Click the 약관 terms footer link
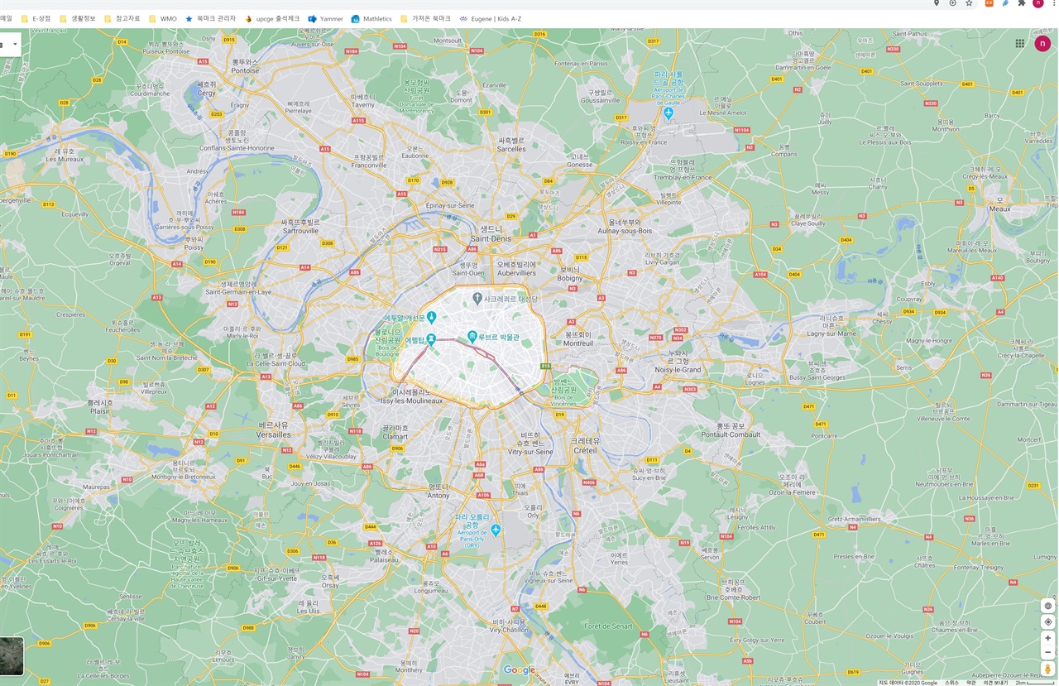Image resolution: width=1059 pixels, height=686 pixels. click(971, 683)
